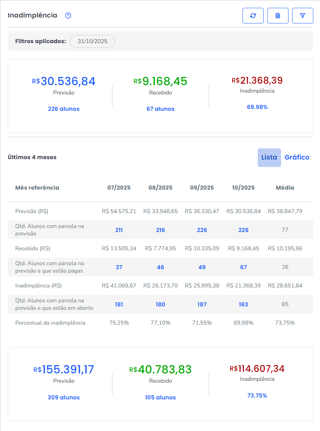Click 211 students in 07/2025 column

pyautogui.click(x=119, y=230)
